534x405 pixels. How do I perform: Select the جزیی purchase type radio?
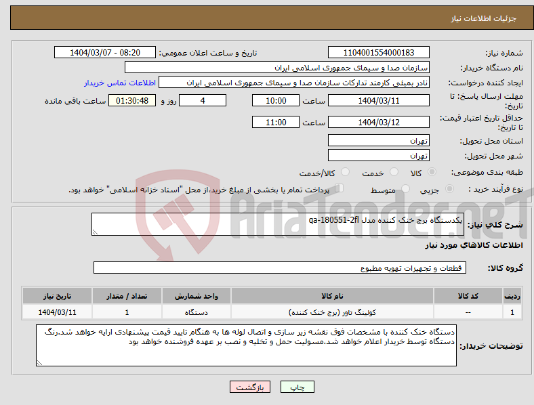449,189
